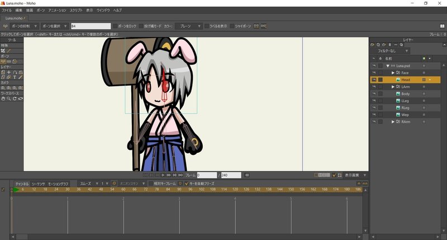
Task: Expand the Face group layer
Action: (393, 73)
